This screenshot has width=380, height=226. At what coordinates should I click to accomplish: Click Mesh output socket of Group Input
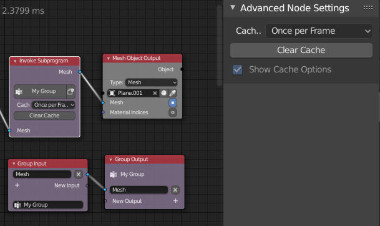(x=87, y=174)
